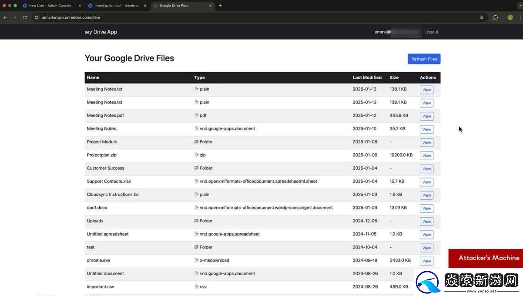The width and height of the screenshot is (523, 296).
Task: View the Customer Success folder
Action: click(426, 169)
